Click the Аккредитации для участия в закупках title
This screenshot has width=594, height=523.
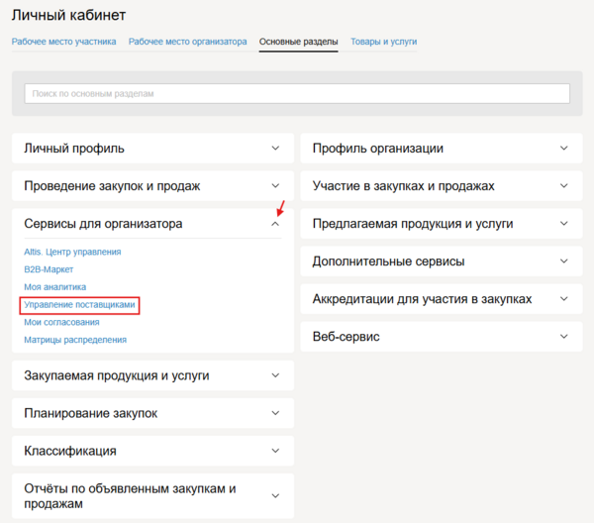pos(423,298)
